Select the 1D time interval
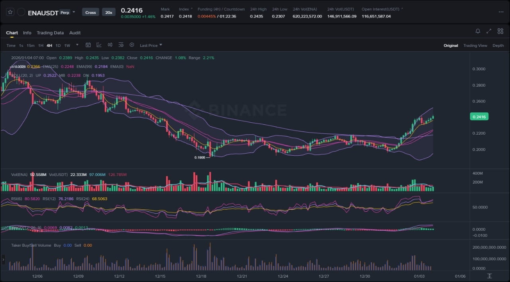 point(58,45)
